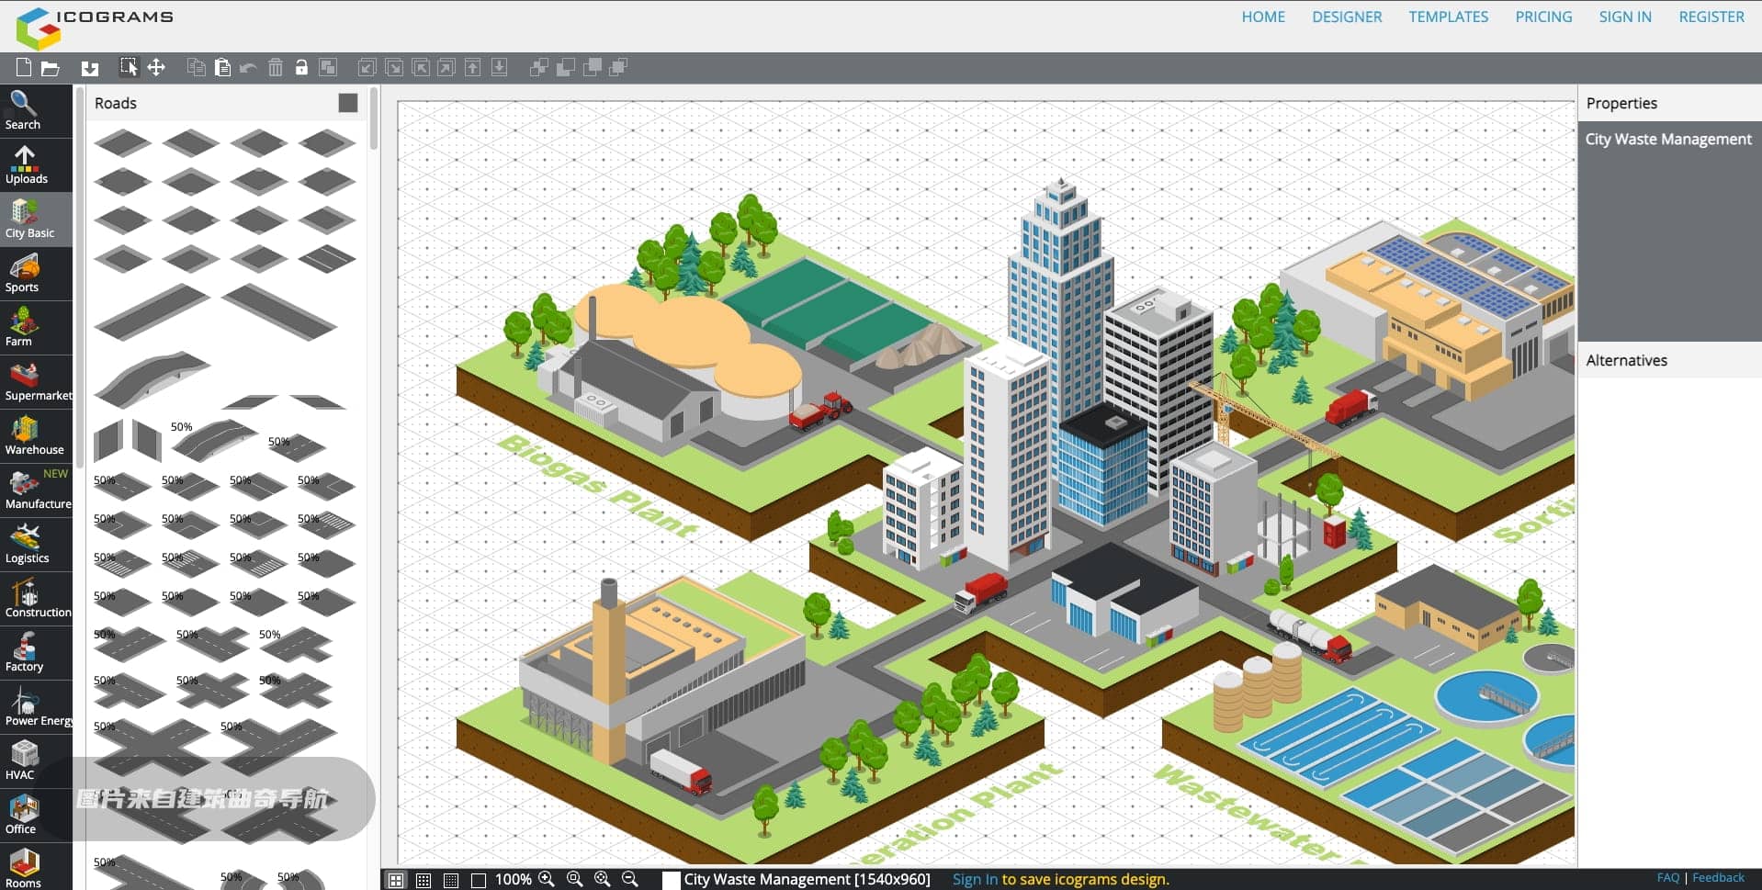Switch to the no-grid display option
This screenshot has height=890, width=1762.
478,880
